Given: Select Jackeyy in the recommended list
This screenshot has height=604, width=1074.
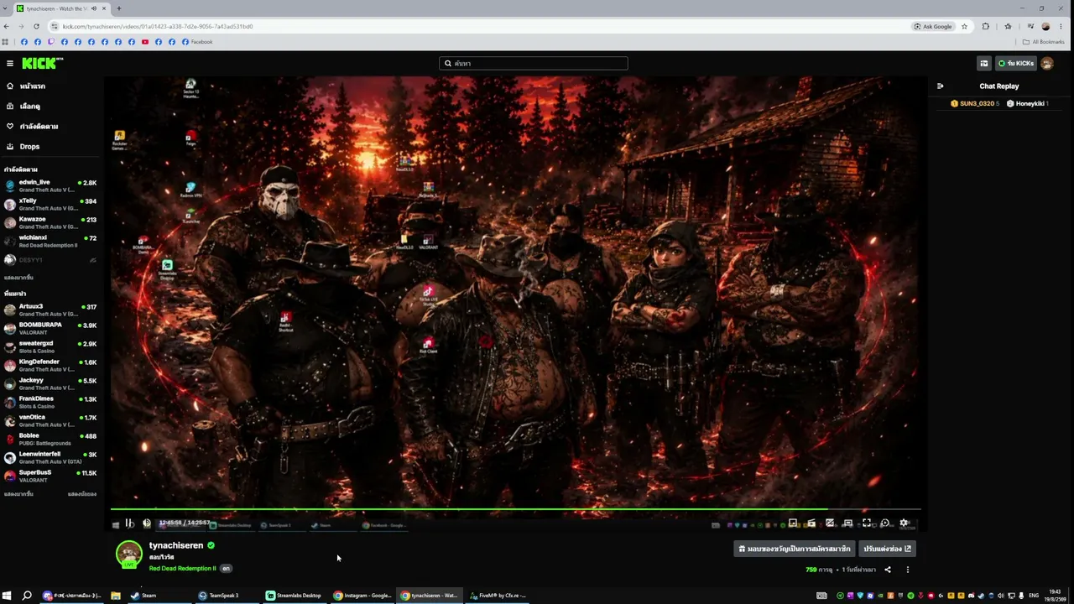Looking at the screenshot, I should coord(50,383).
